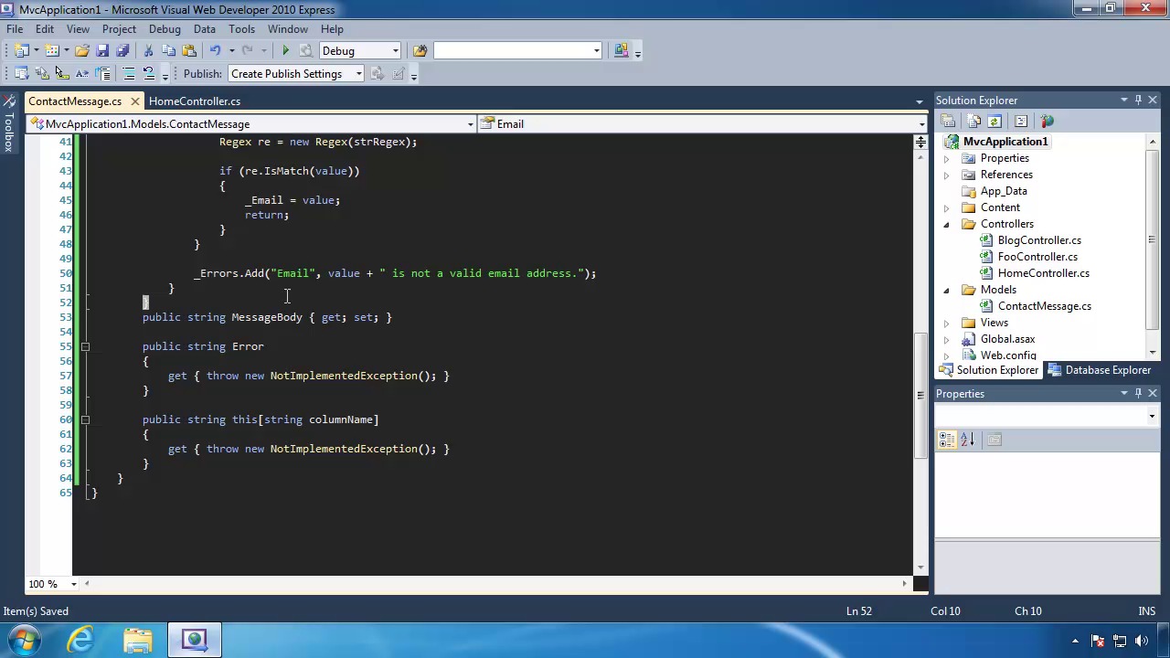Click the Find in Files icon
This screenshot has width=1170, height=658.
click(420, 50)
